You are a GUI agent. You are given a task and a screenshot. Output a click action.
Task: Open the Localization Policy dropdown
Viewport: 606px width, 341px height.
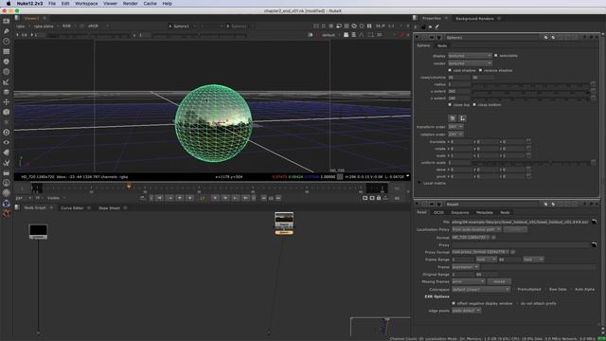(476, 229)
